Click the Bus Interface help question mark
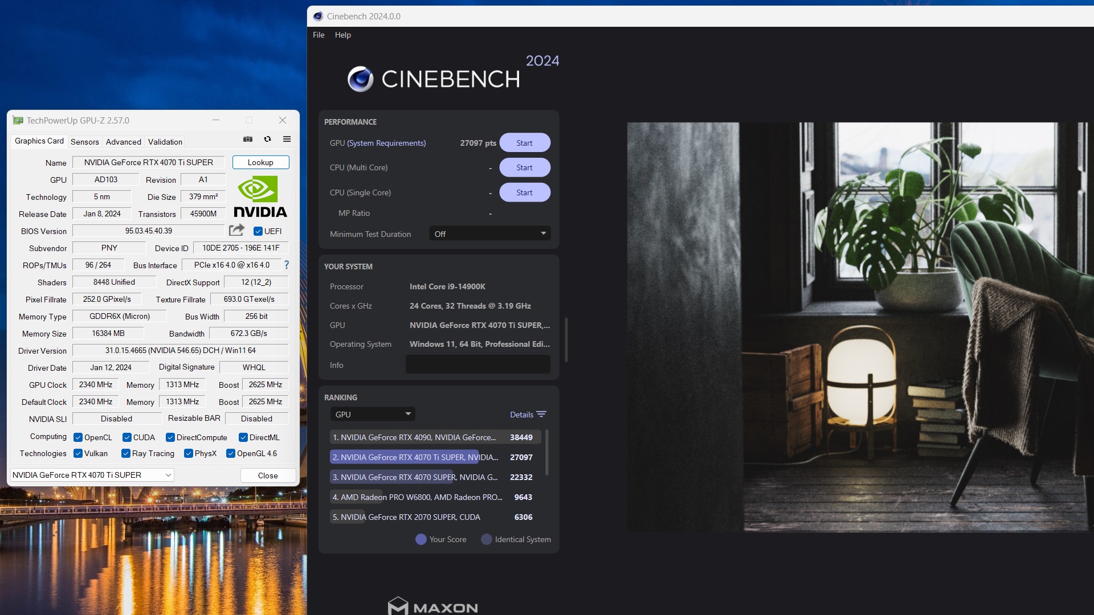 click(x=287, y=265)
